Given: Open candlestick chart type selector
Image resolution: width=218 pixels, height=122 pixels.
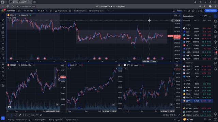Looking at the screenshot, I should (51, 11).
